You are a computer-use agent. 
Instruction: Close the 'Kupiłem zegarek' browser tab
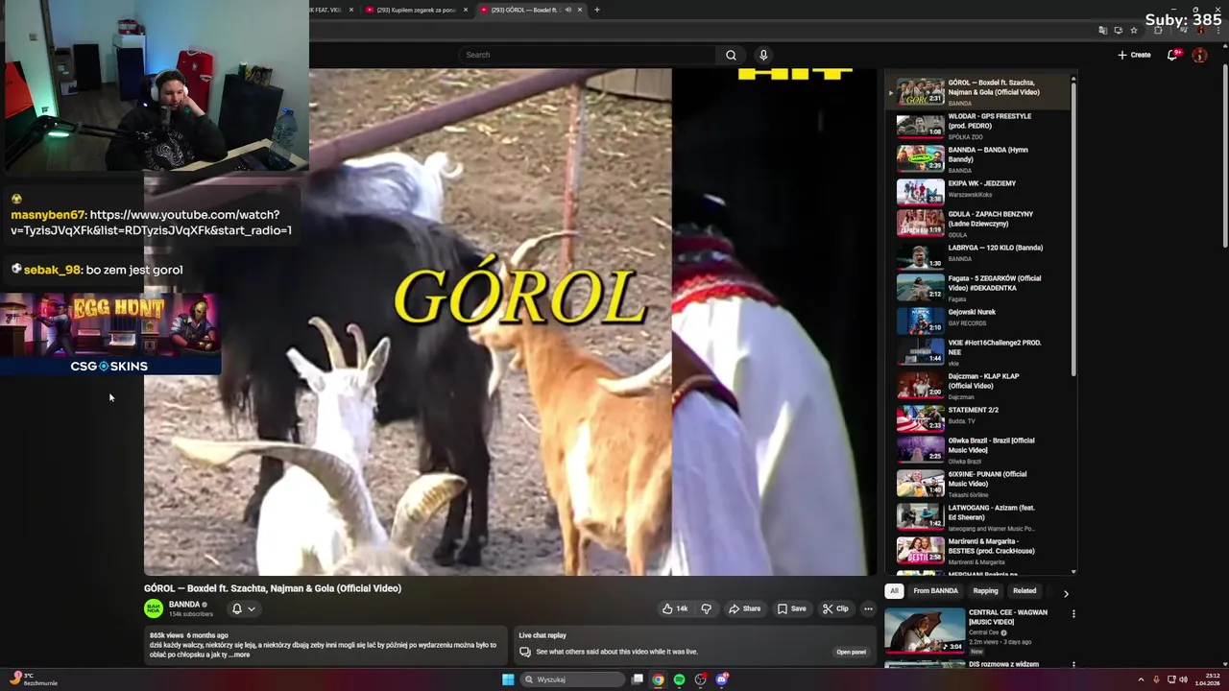coord(466,10)
